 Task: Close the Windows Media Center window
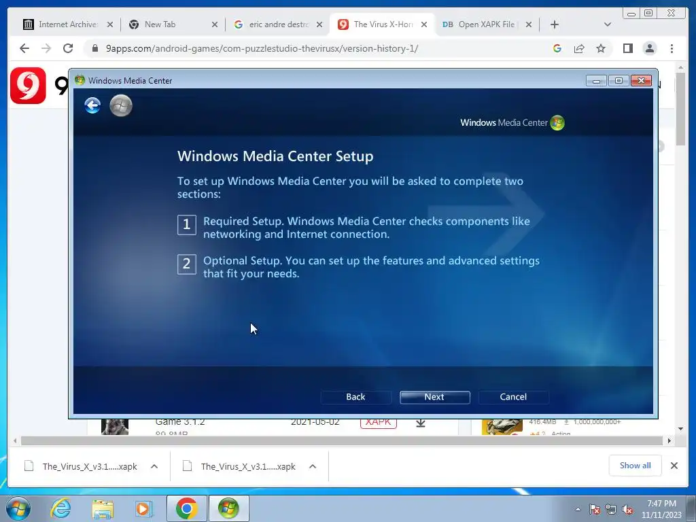[x=641, y=80]
